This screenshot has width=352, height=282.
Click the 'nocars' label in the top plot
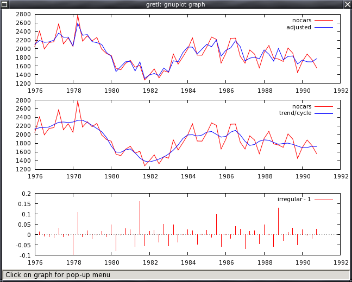click(301, 19)
